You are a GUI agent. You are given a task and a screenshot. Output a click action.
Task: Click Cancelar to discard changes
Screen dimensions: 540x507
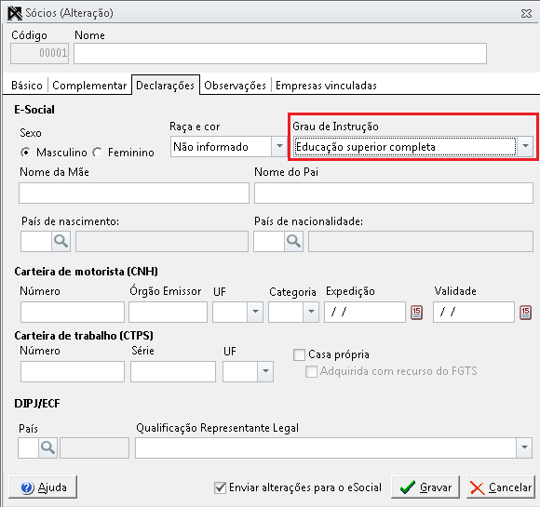tap(501, 487)
